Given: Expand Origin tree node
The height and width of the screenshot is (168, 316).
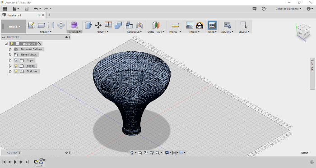Looking at the screenshot, I should 10,60.
